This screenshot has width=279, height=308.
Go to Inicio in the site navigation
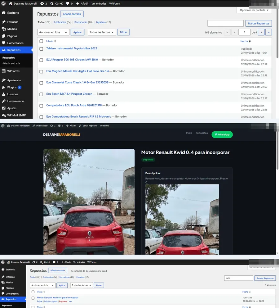pyautogui.click(x=189, y=133)
